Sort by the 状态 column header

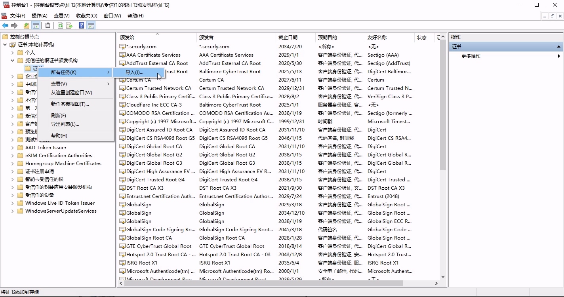pos(424,37)
